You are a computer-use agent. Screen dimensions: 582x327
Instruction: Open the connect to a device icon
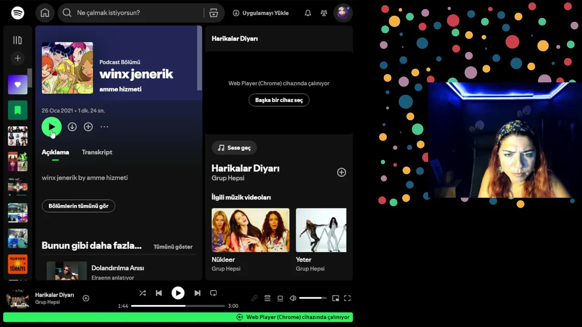[280, 298]
